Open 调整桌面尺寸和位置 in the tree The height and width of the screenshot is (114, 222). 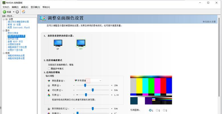tap(17, 47)
